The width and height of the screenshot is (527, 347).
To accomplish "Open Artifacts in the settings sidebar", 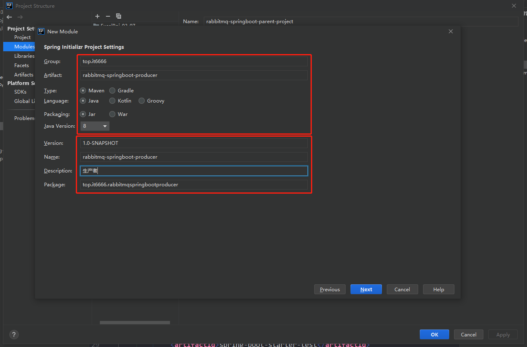I will (24, 75).
